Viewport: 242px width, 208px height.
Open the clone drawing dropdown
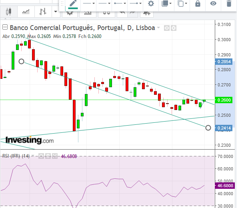coord(182,3)
